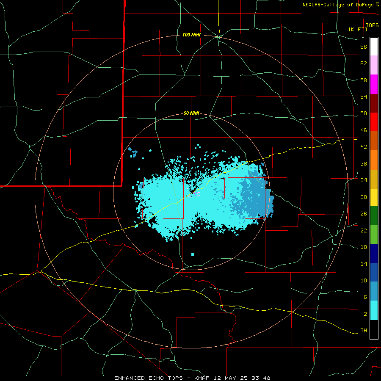Screen dimensions: 381x381
Task: Click the "ENHANCED ECHO TOPS" product title
Action: [149, 378]
